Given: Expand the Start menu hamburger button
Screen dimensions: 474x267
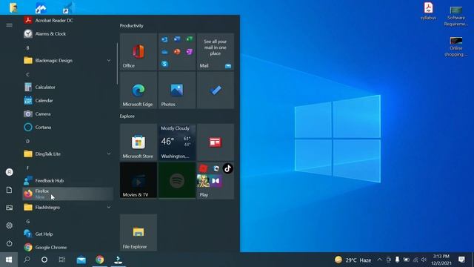Looking at the screenshot, I should 9,24.
